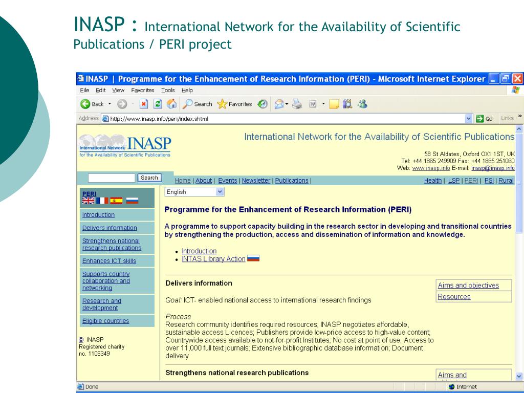Open Strengthens national research publications link
524x393 pixels.
click(112, 245)
